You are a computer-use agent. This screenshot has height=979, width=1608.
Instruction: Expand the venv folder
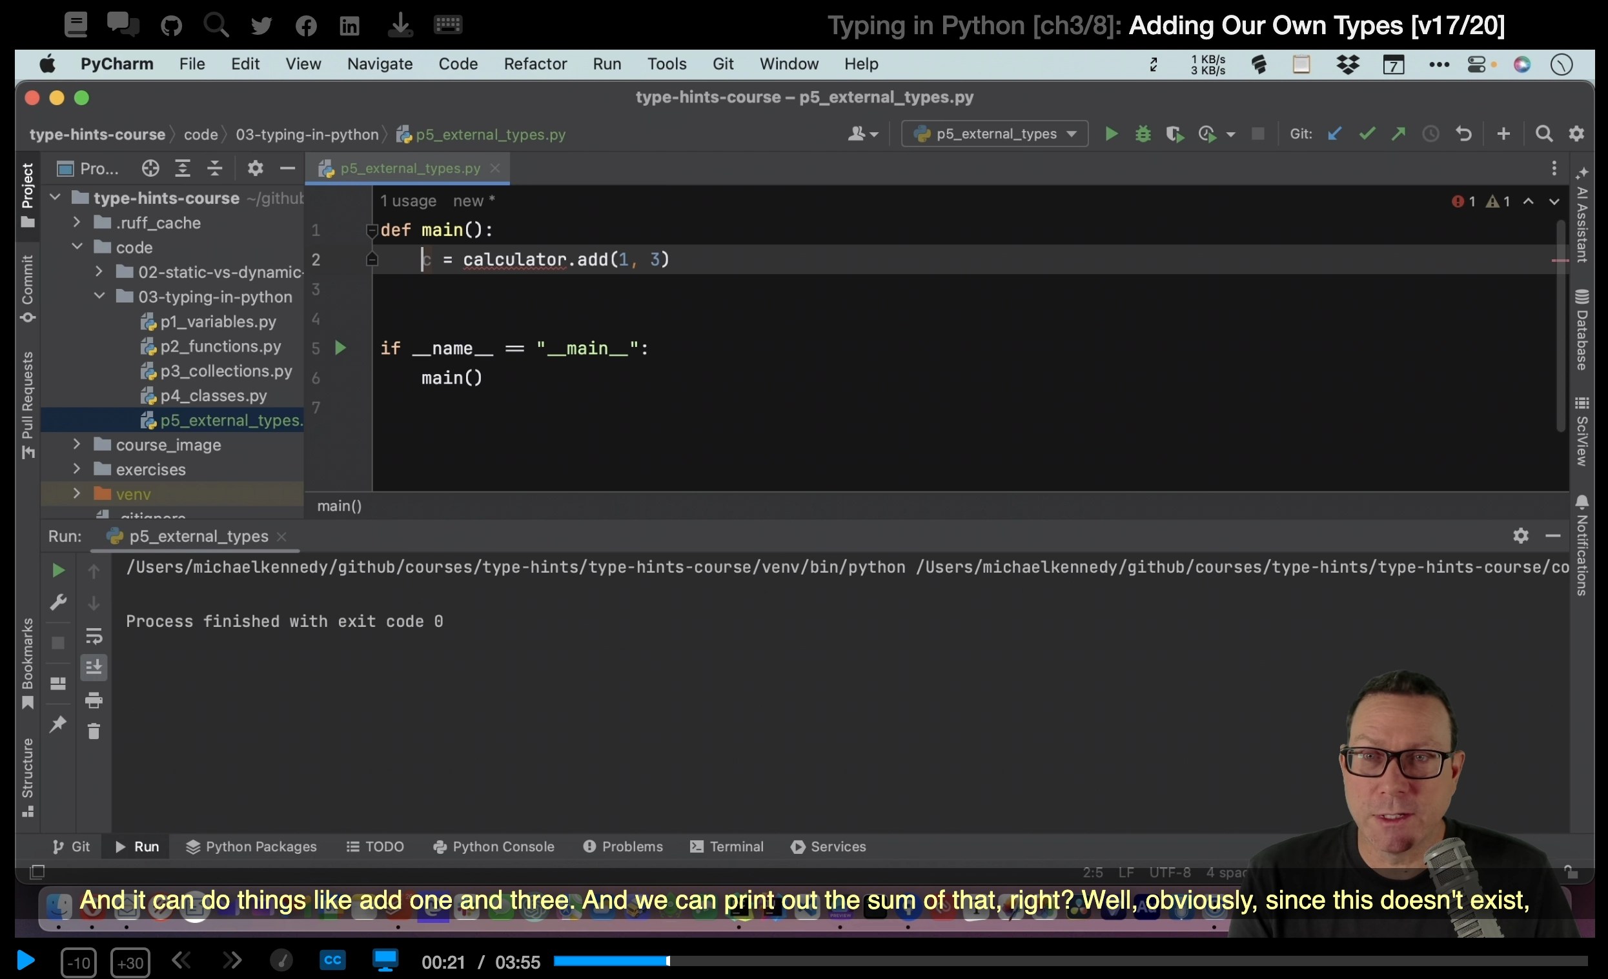tap(77, 493)
